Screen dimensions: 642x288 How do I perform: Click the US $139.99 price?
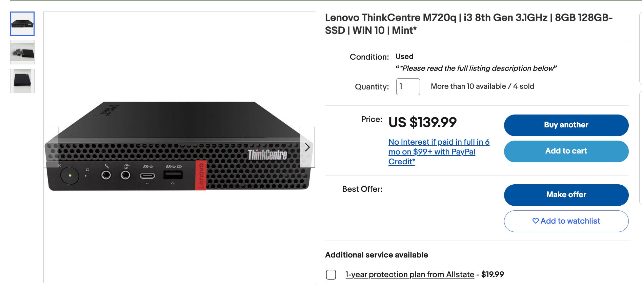click(x=422, y=122)
